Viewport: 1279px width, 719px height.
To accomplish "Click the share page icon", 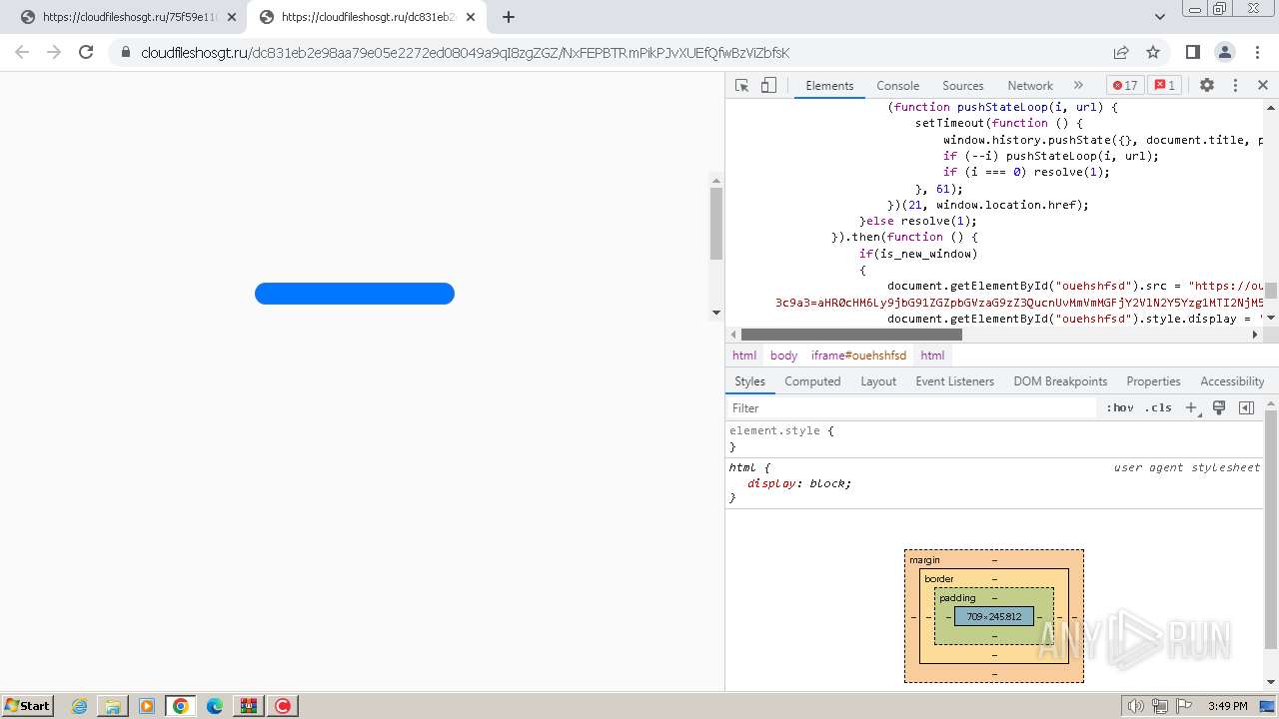I will (x=1121, y=52).
